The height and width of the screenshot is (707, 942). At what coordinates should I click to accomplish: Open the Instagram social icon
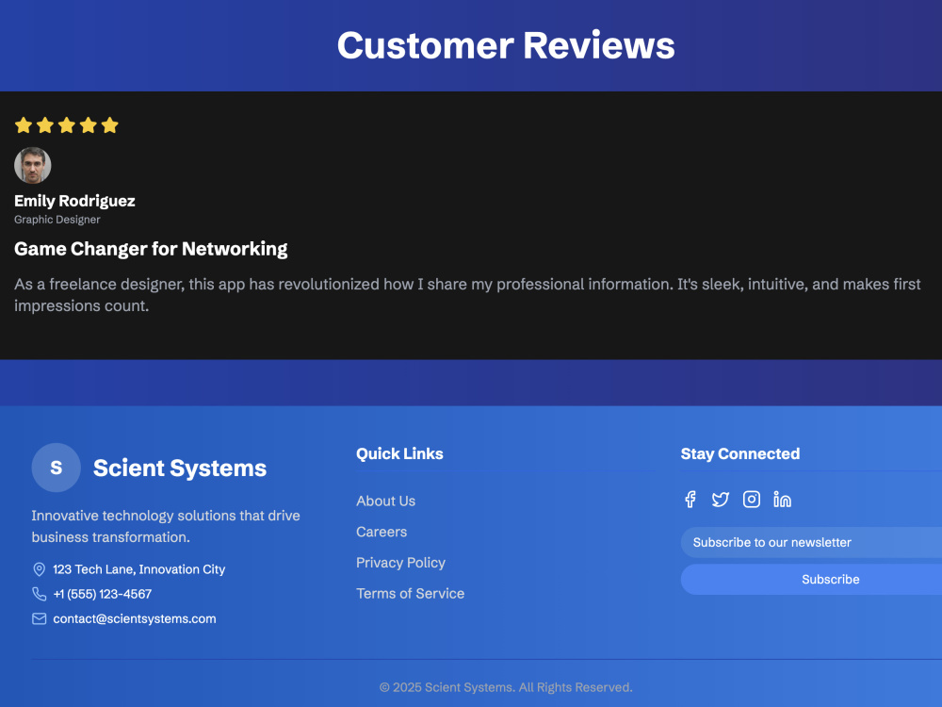752,500
